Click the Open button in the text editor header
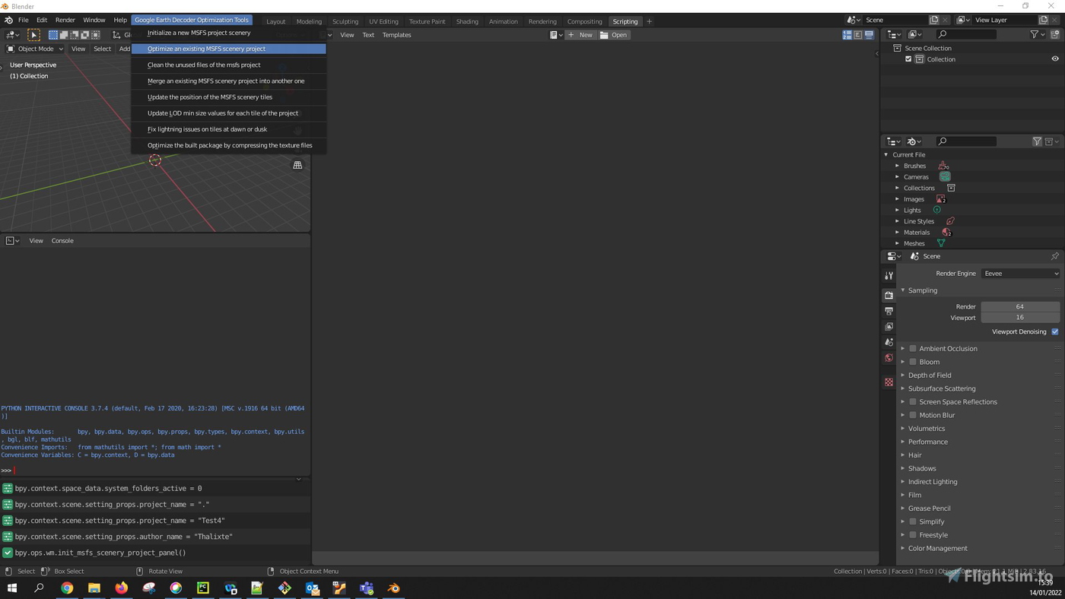This screenshot has width=1065, height=599. coord(618,34)
